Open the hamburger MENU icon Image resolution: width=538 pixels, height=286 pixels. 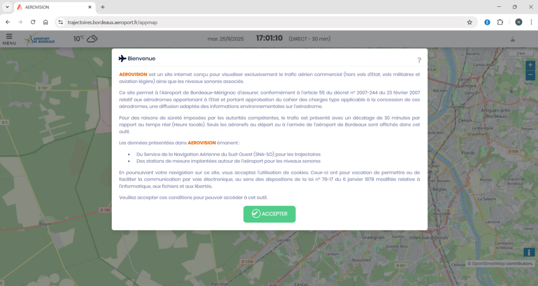pyautogui.click(x=9, y=39)
